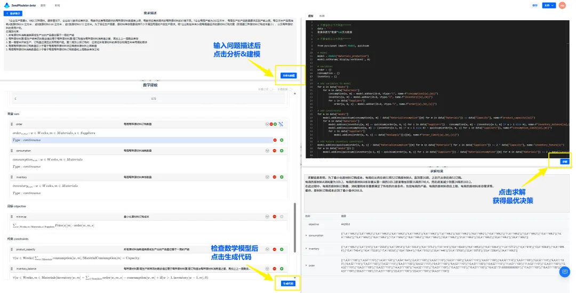Click the 'from pyscipopt import' code line

pos(343,46)
